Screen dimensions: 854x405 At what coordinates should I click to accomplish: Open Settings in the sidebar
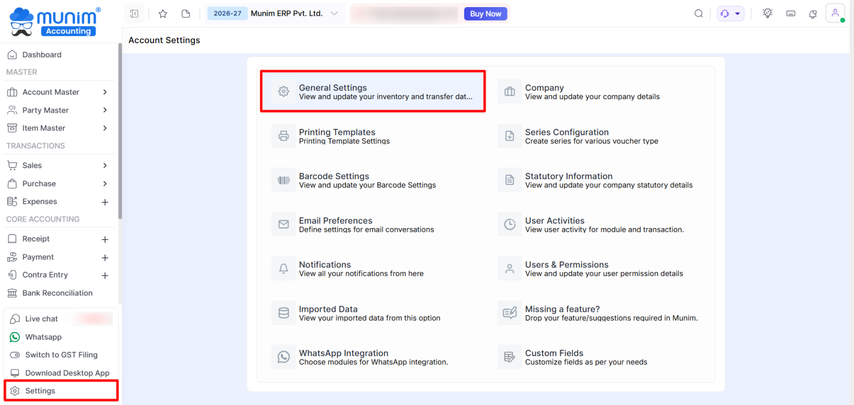pyautogui.click(x=60, y=391)
